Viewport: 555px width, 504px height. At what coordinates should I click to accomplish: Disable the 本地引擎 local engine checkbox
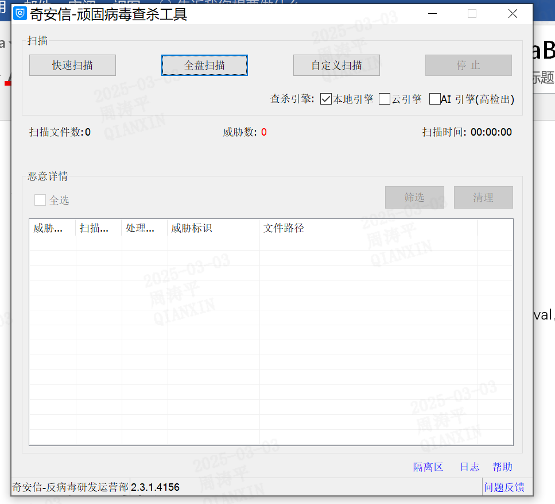pyautogui.click(x=326, y=99)
